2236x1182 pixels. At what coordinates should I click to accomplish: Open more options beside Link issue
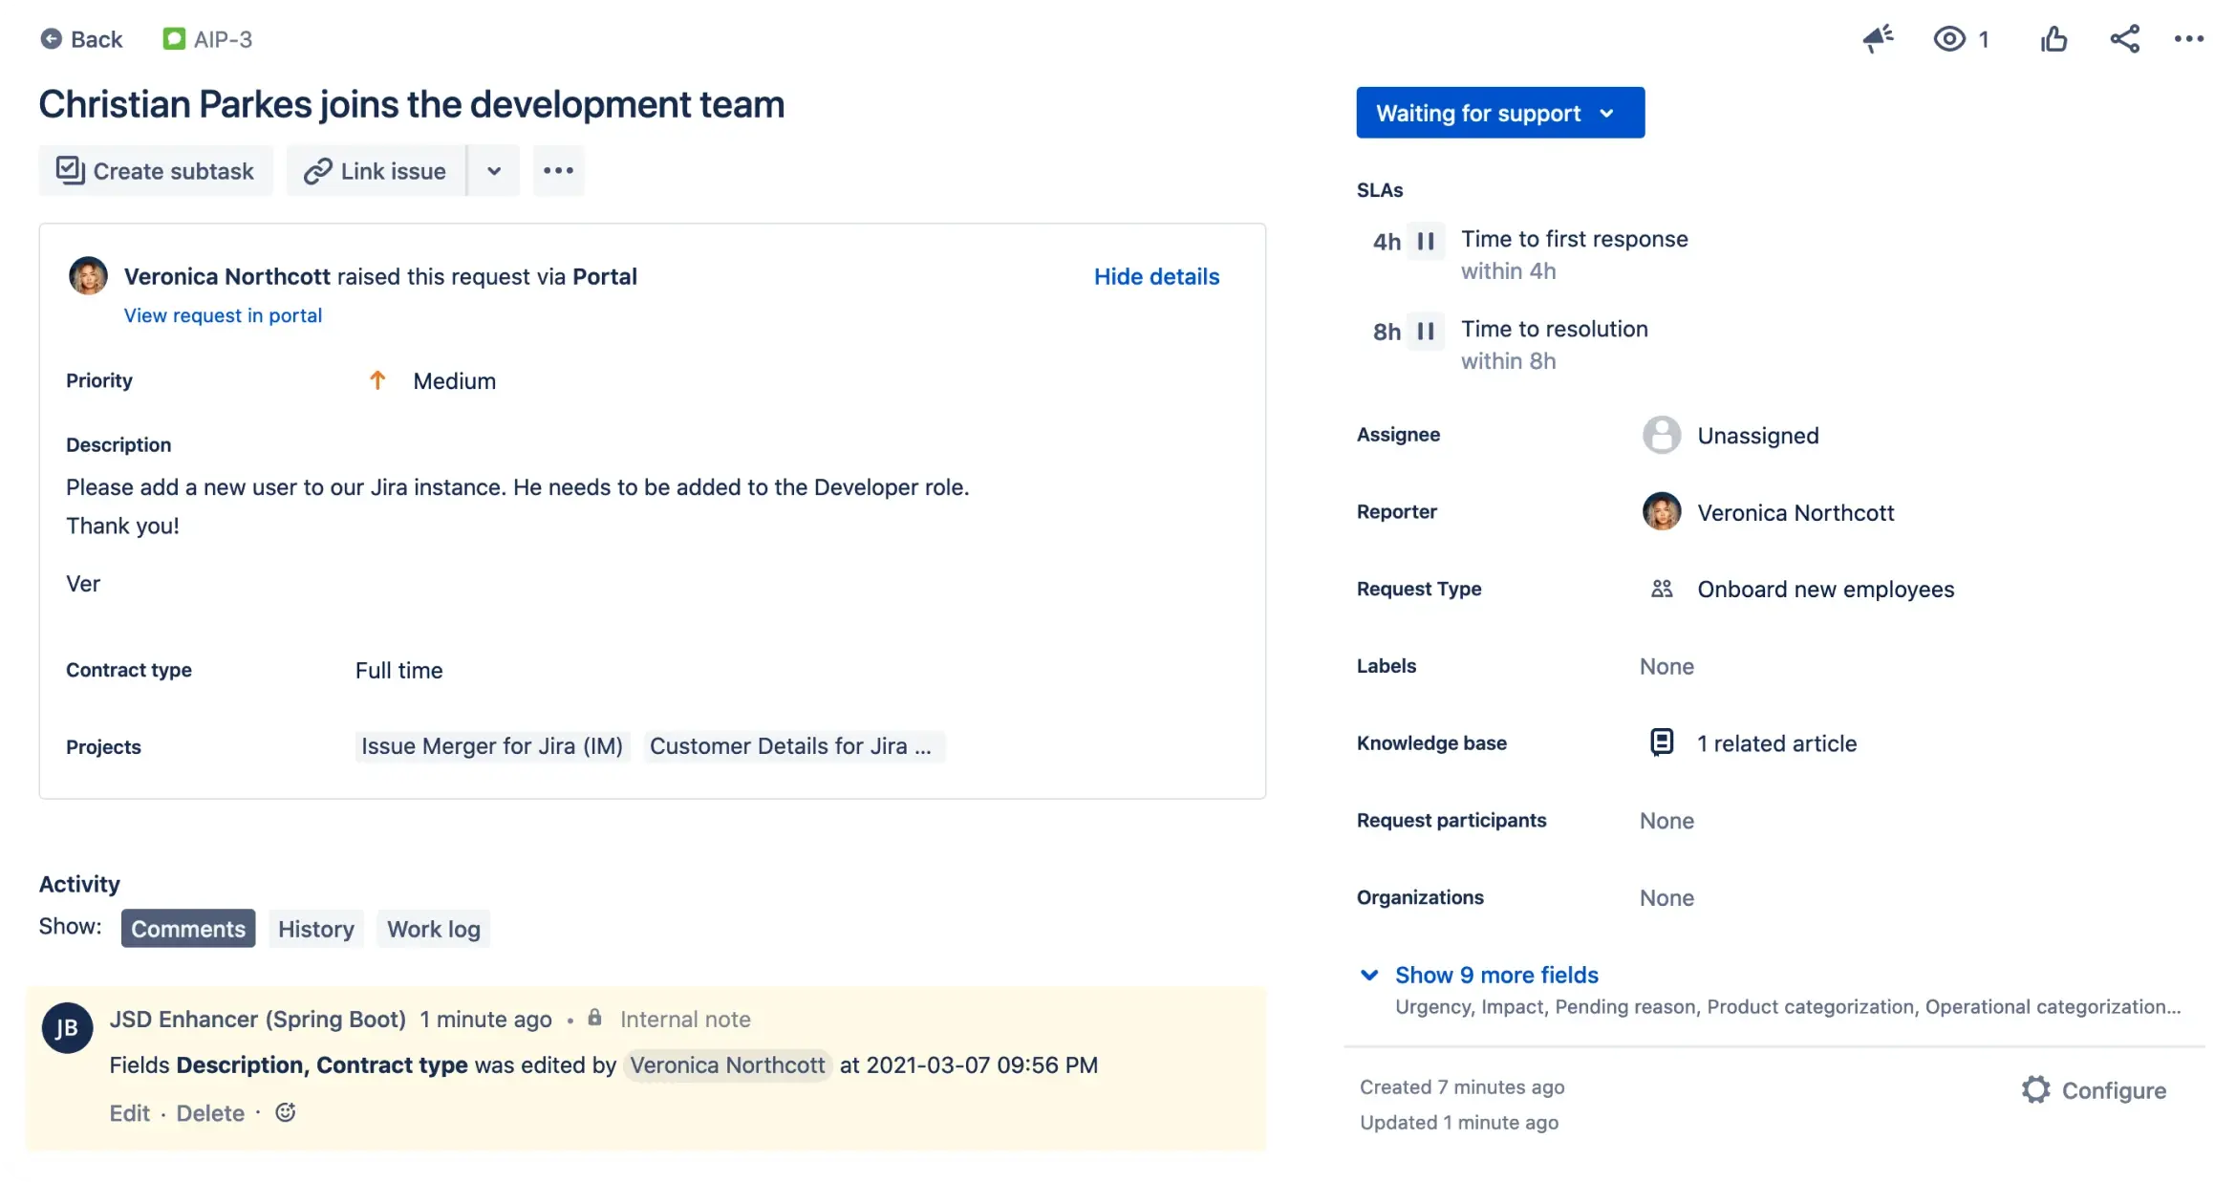pyautogui.click(x=557, y=170)
